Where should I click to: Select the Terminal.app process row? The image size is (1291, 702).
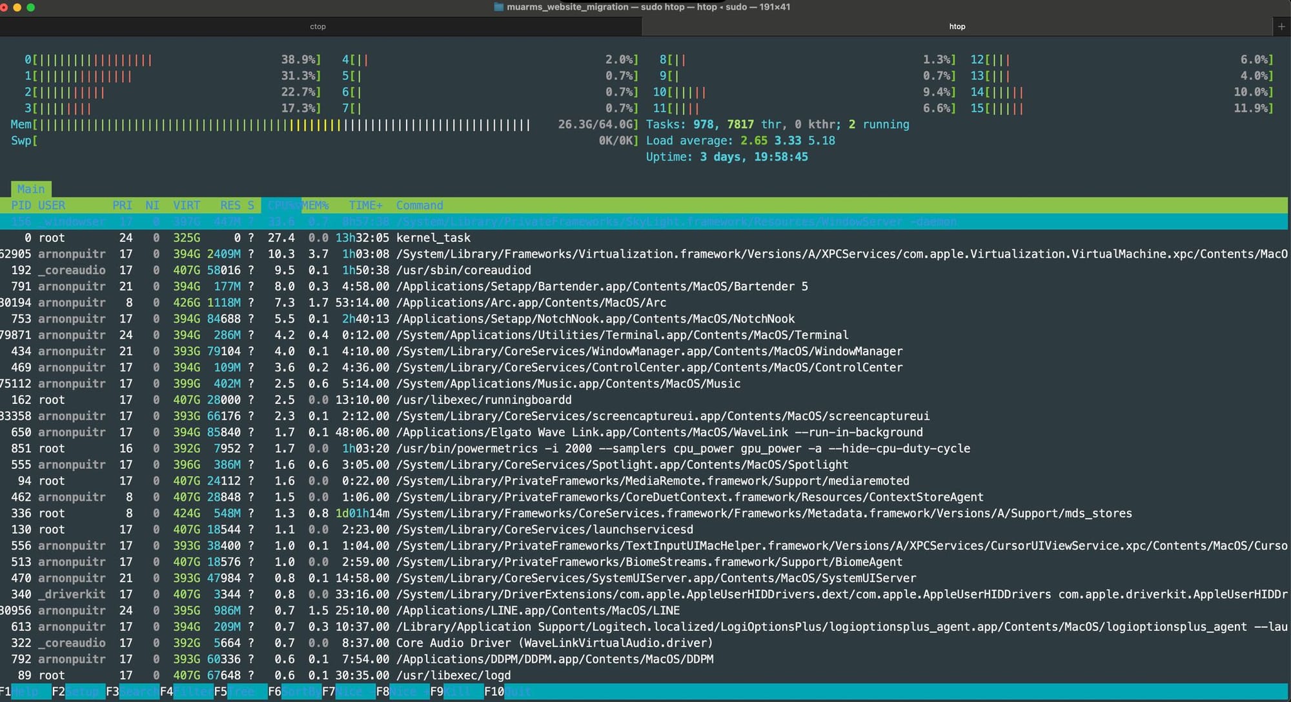pos(644,335)
